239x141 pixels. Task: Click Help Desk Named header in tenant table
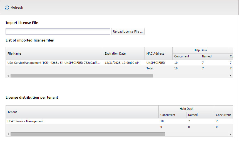[200, 115]
